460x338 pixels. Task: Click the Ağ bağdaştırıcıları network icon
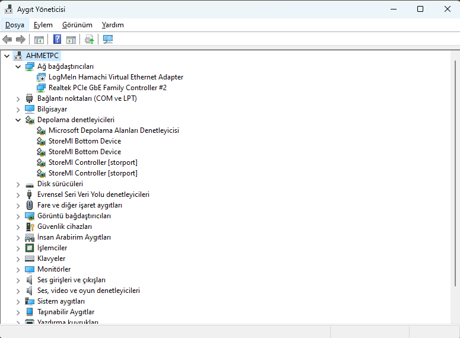(x=29, y=66)
